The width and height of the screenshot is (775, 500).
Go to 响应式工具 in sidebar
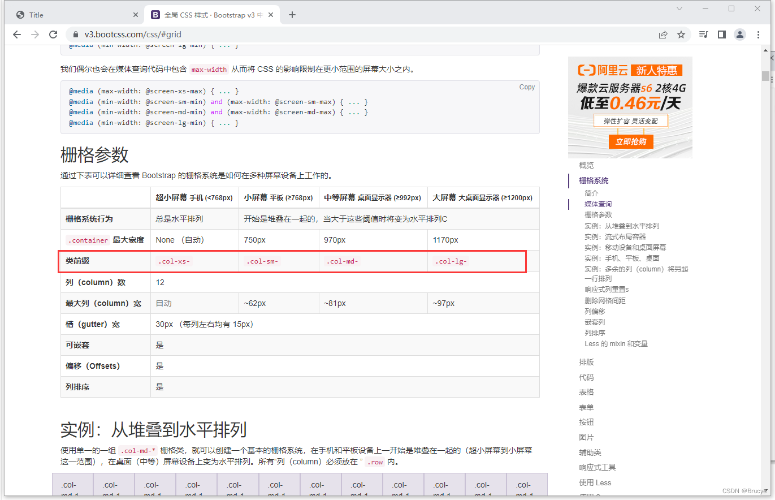pyautogui.click(x=598, y=467)
